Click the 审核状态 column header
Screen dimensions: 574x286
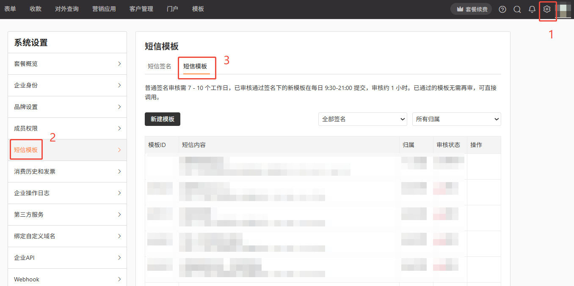point(450,145)
